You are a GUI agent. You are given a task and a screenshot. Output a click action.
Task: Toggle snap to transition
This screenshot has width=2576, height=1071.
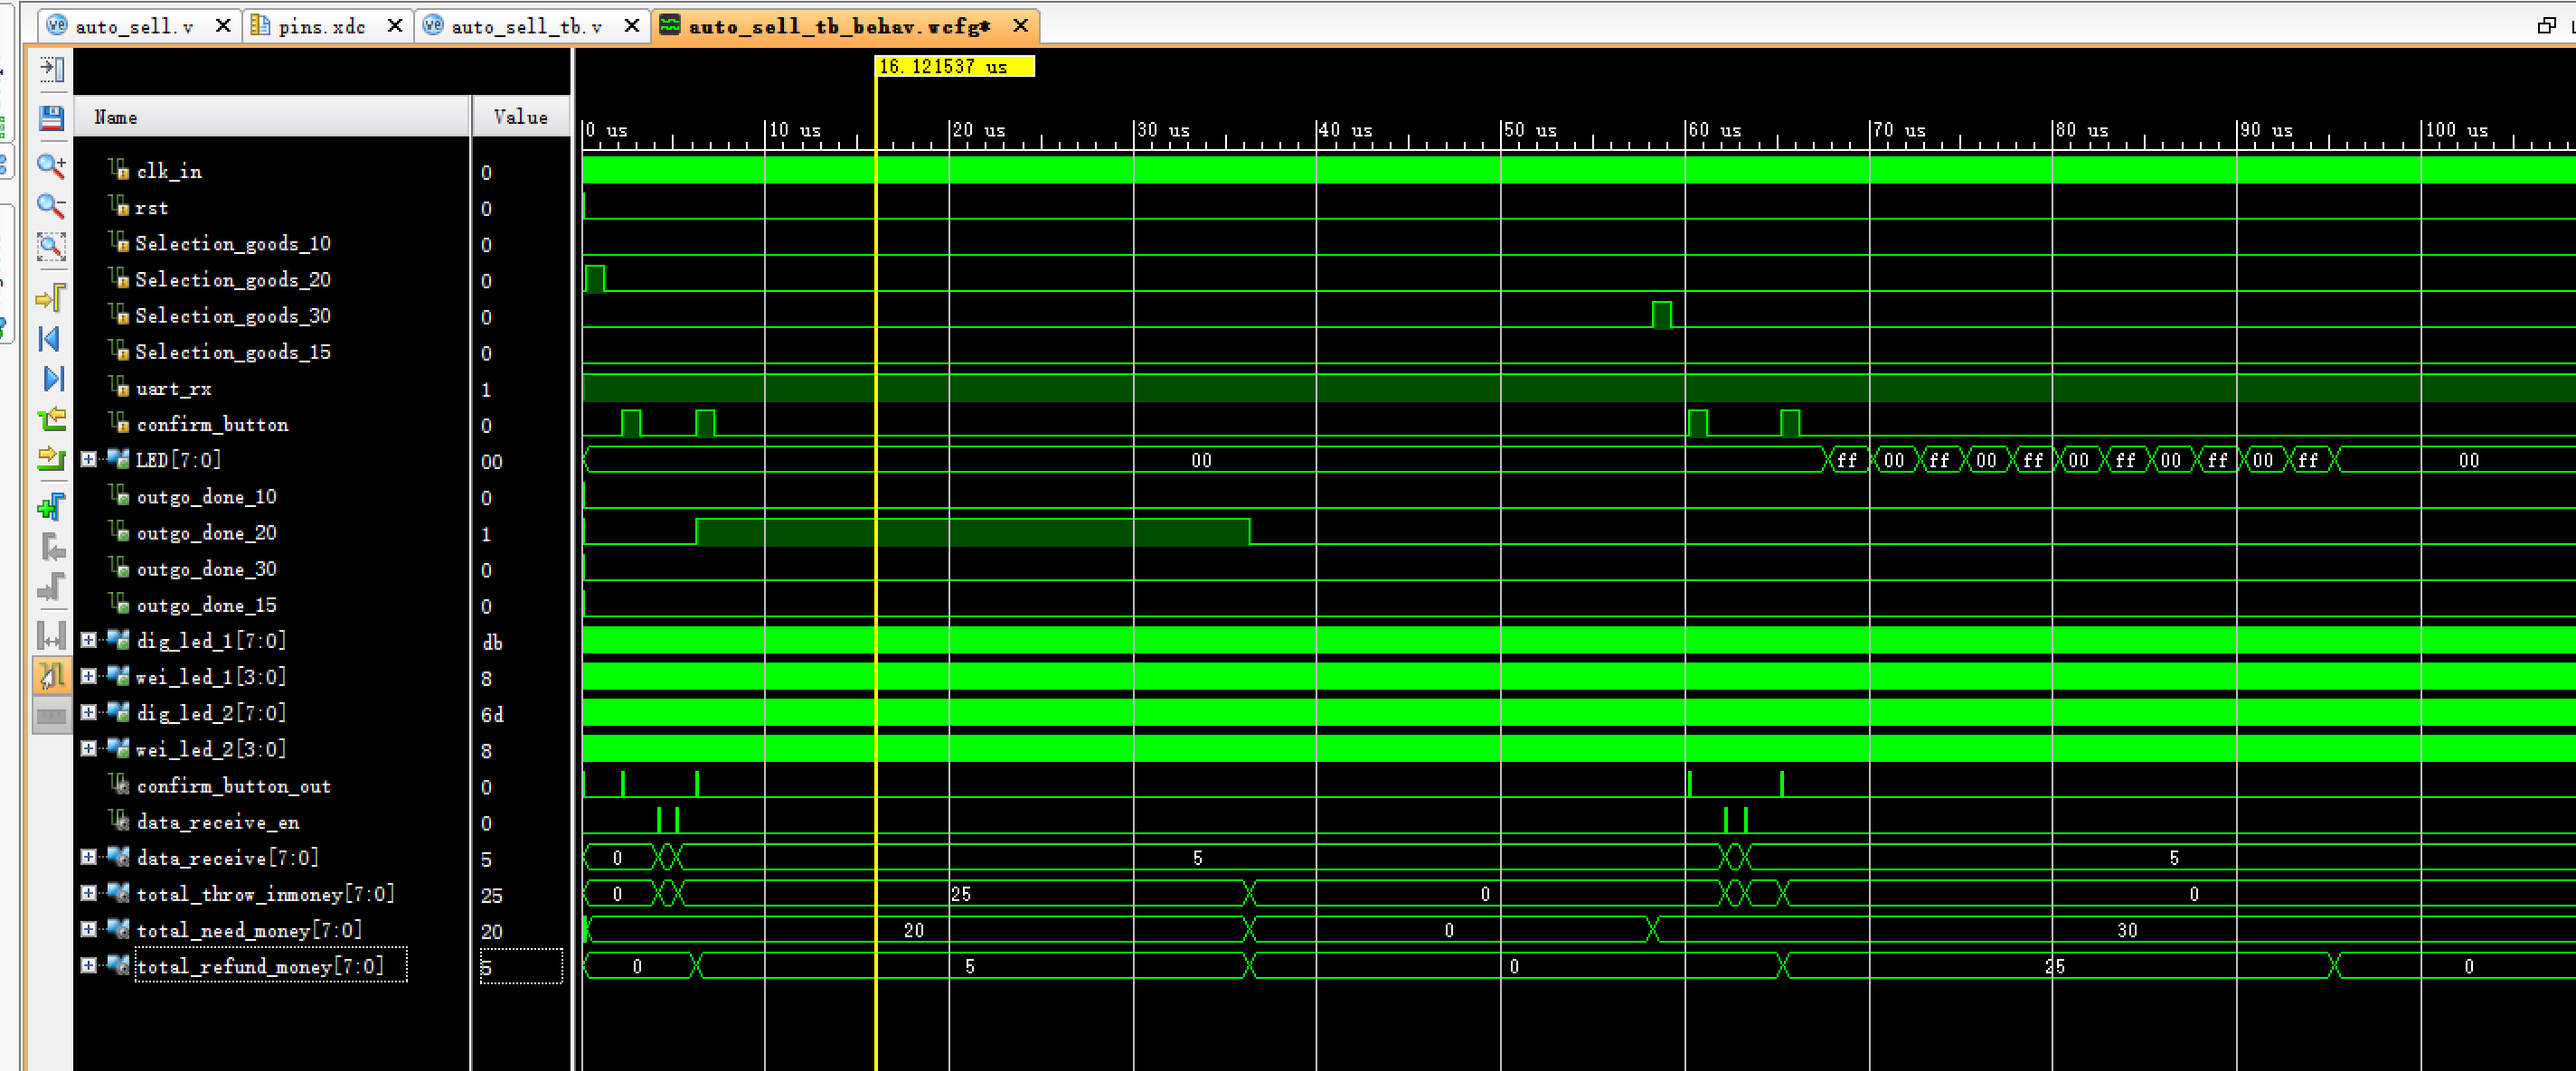click(51, 675)
